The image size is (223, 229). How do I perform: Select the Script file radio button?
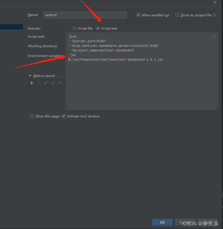coord(74,28)
